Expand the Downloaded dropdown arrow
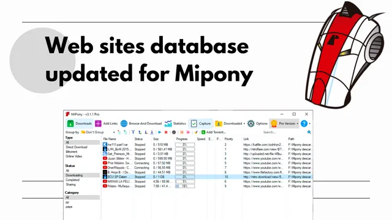The height and width of the screenshot is (220, 392). (x=244, y=123)
